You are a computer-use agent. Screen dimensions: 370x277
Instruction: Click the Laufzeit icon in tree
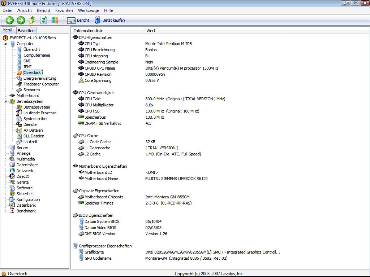pyautogui.click(x=19, y=142)
